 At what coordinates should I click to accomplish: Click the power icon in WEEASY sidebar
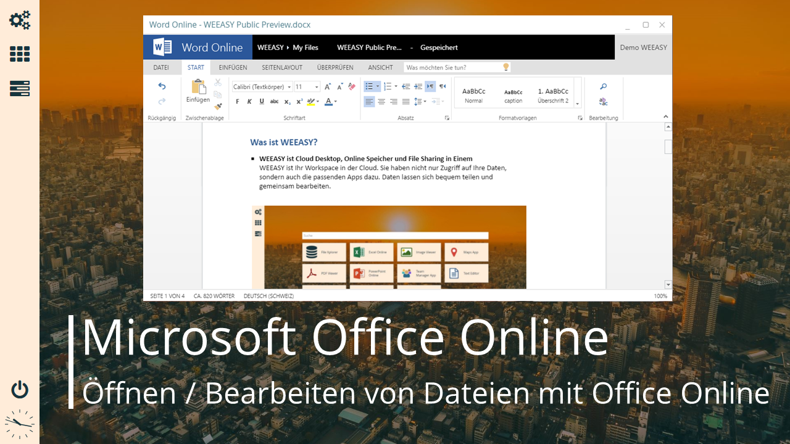(20, 390)
